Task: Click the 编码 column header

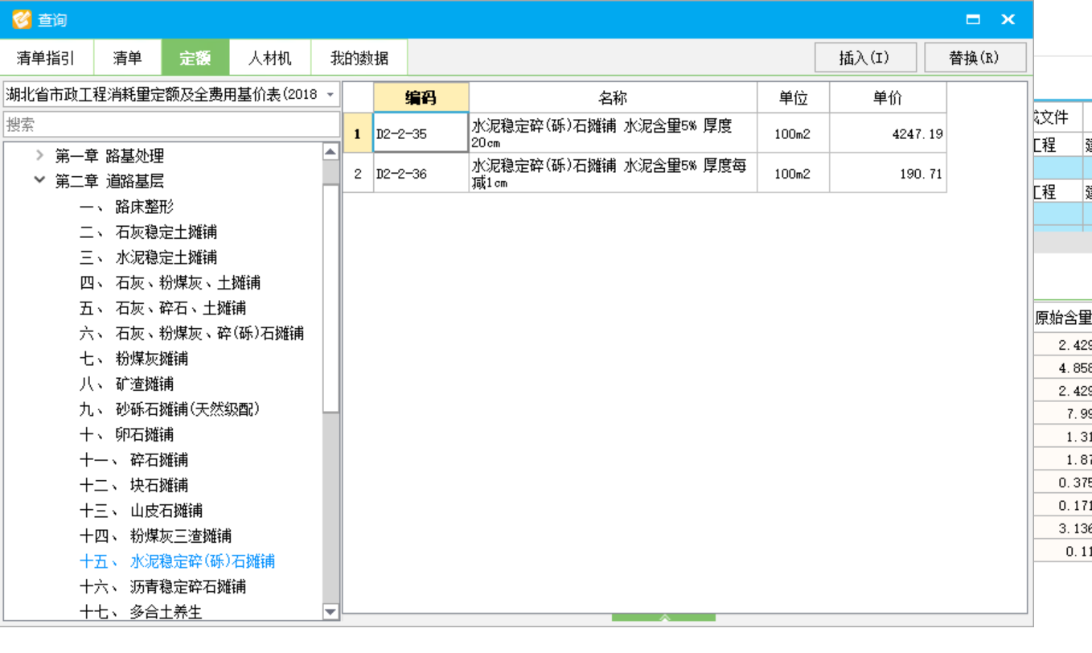Action: [421, 98]
